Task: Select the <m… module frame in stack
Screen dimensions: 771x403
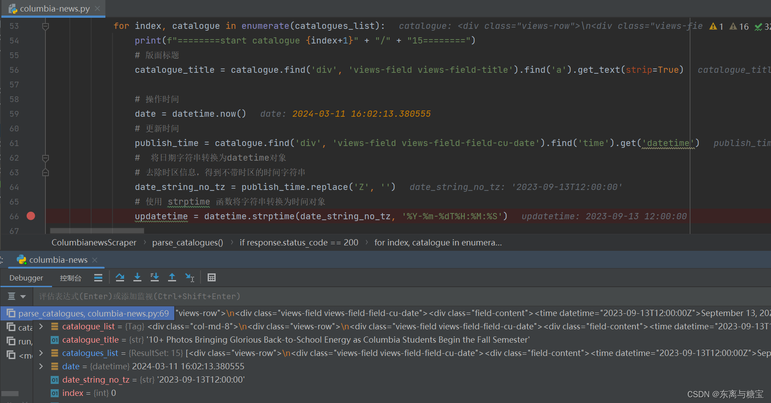Action: tap(20, 356)
